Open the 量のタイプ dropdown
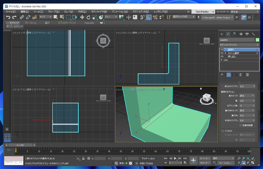Image resolution: width=263 pixels, height=169 pixels. click(247, 96)
